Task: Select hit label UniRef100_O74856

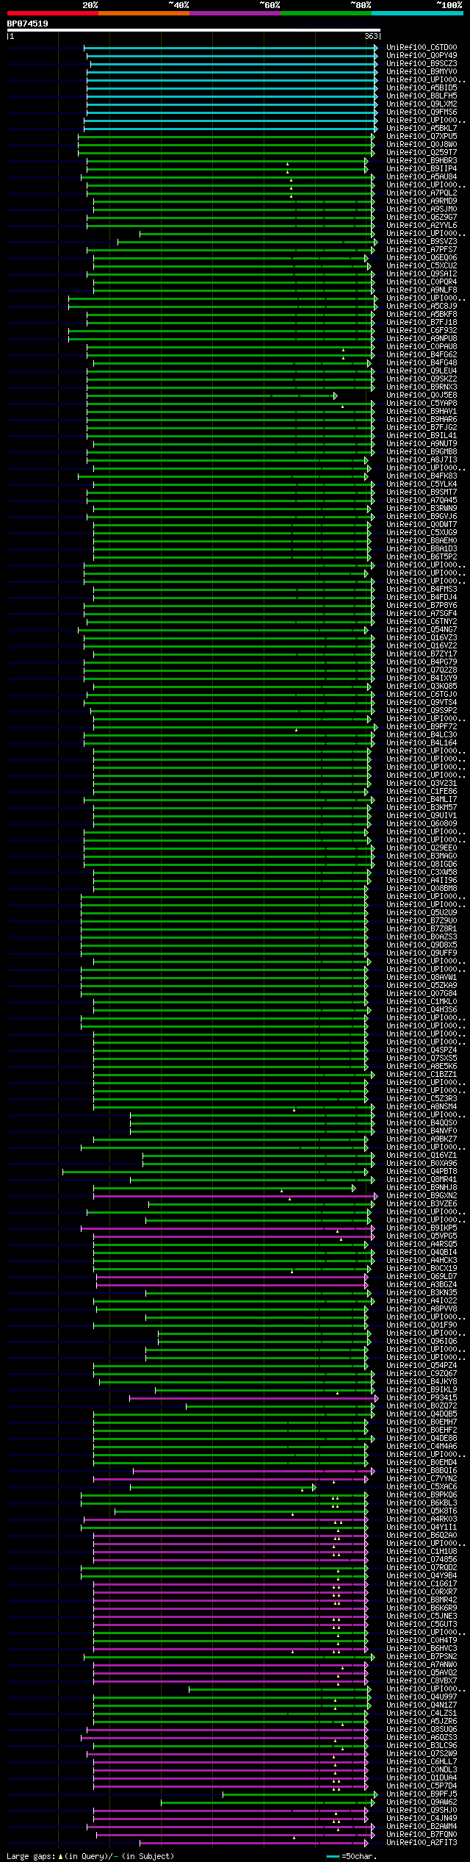Action: pos(422,1560)
